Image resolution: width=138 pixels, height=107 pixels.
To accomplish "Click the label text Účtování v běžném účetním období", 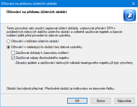I will point(35,41).
